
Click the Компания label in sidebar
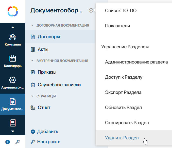(x=13, y=45)
